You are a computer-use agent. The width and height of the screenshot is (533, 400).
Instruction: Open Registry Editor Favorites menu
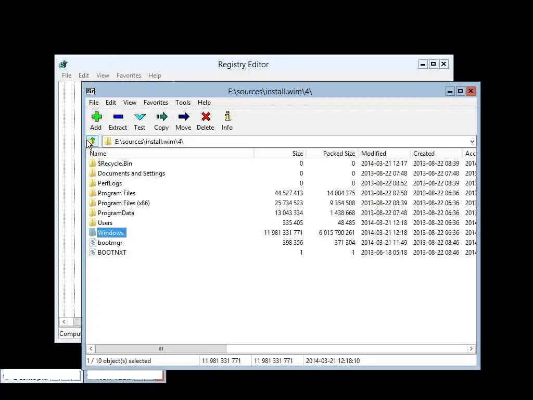pyautogui.click(x=129, y=76)
